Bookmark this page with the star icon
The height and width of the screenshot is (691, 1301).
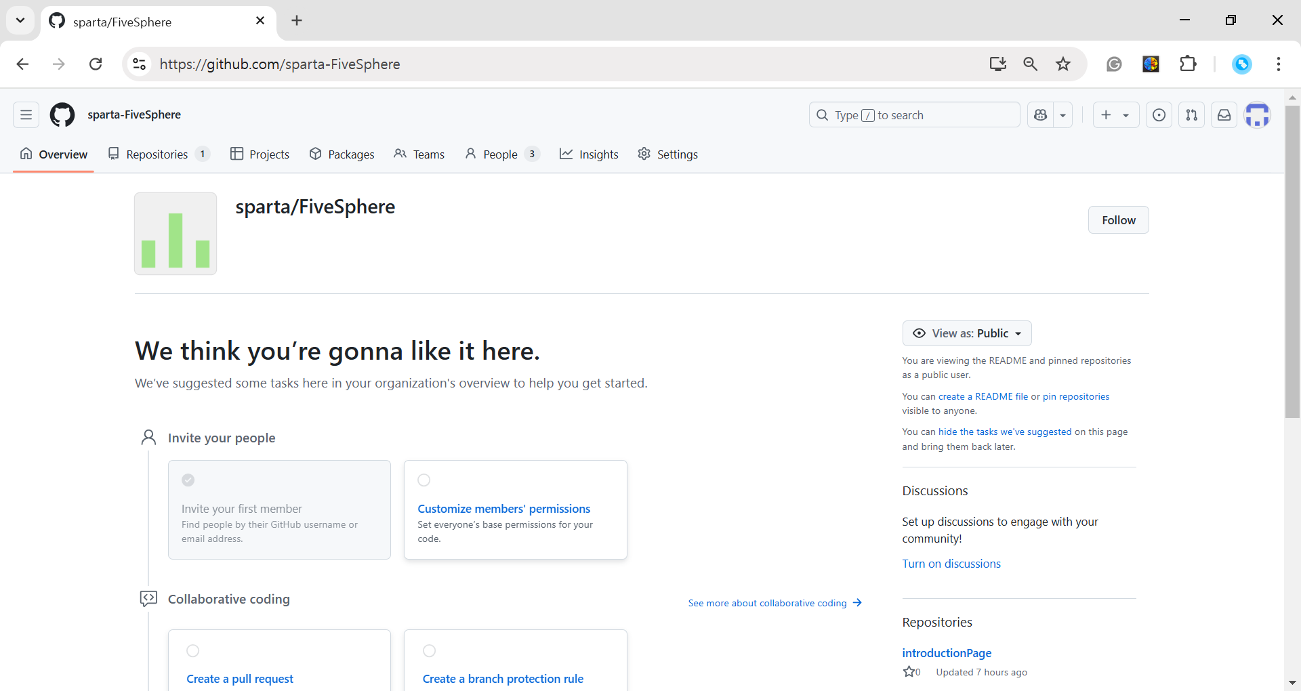click(x=1063, y=64)
